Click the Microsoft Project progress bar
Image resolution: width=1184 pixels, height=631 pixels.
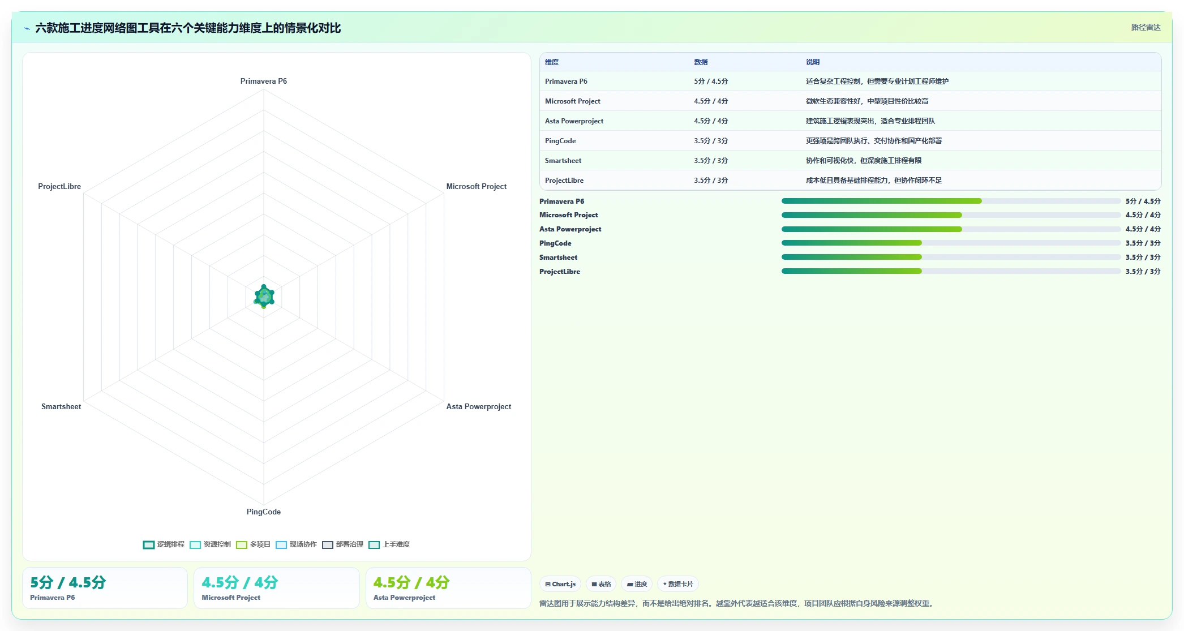(x=951, y=215)
